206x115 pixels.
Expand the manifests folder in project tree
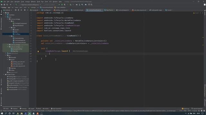click(6, 15)
